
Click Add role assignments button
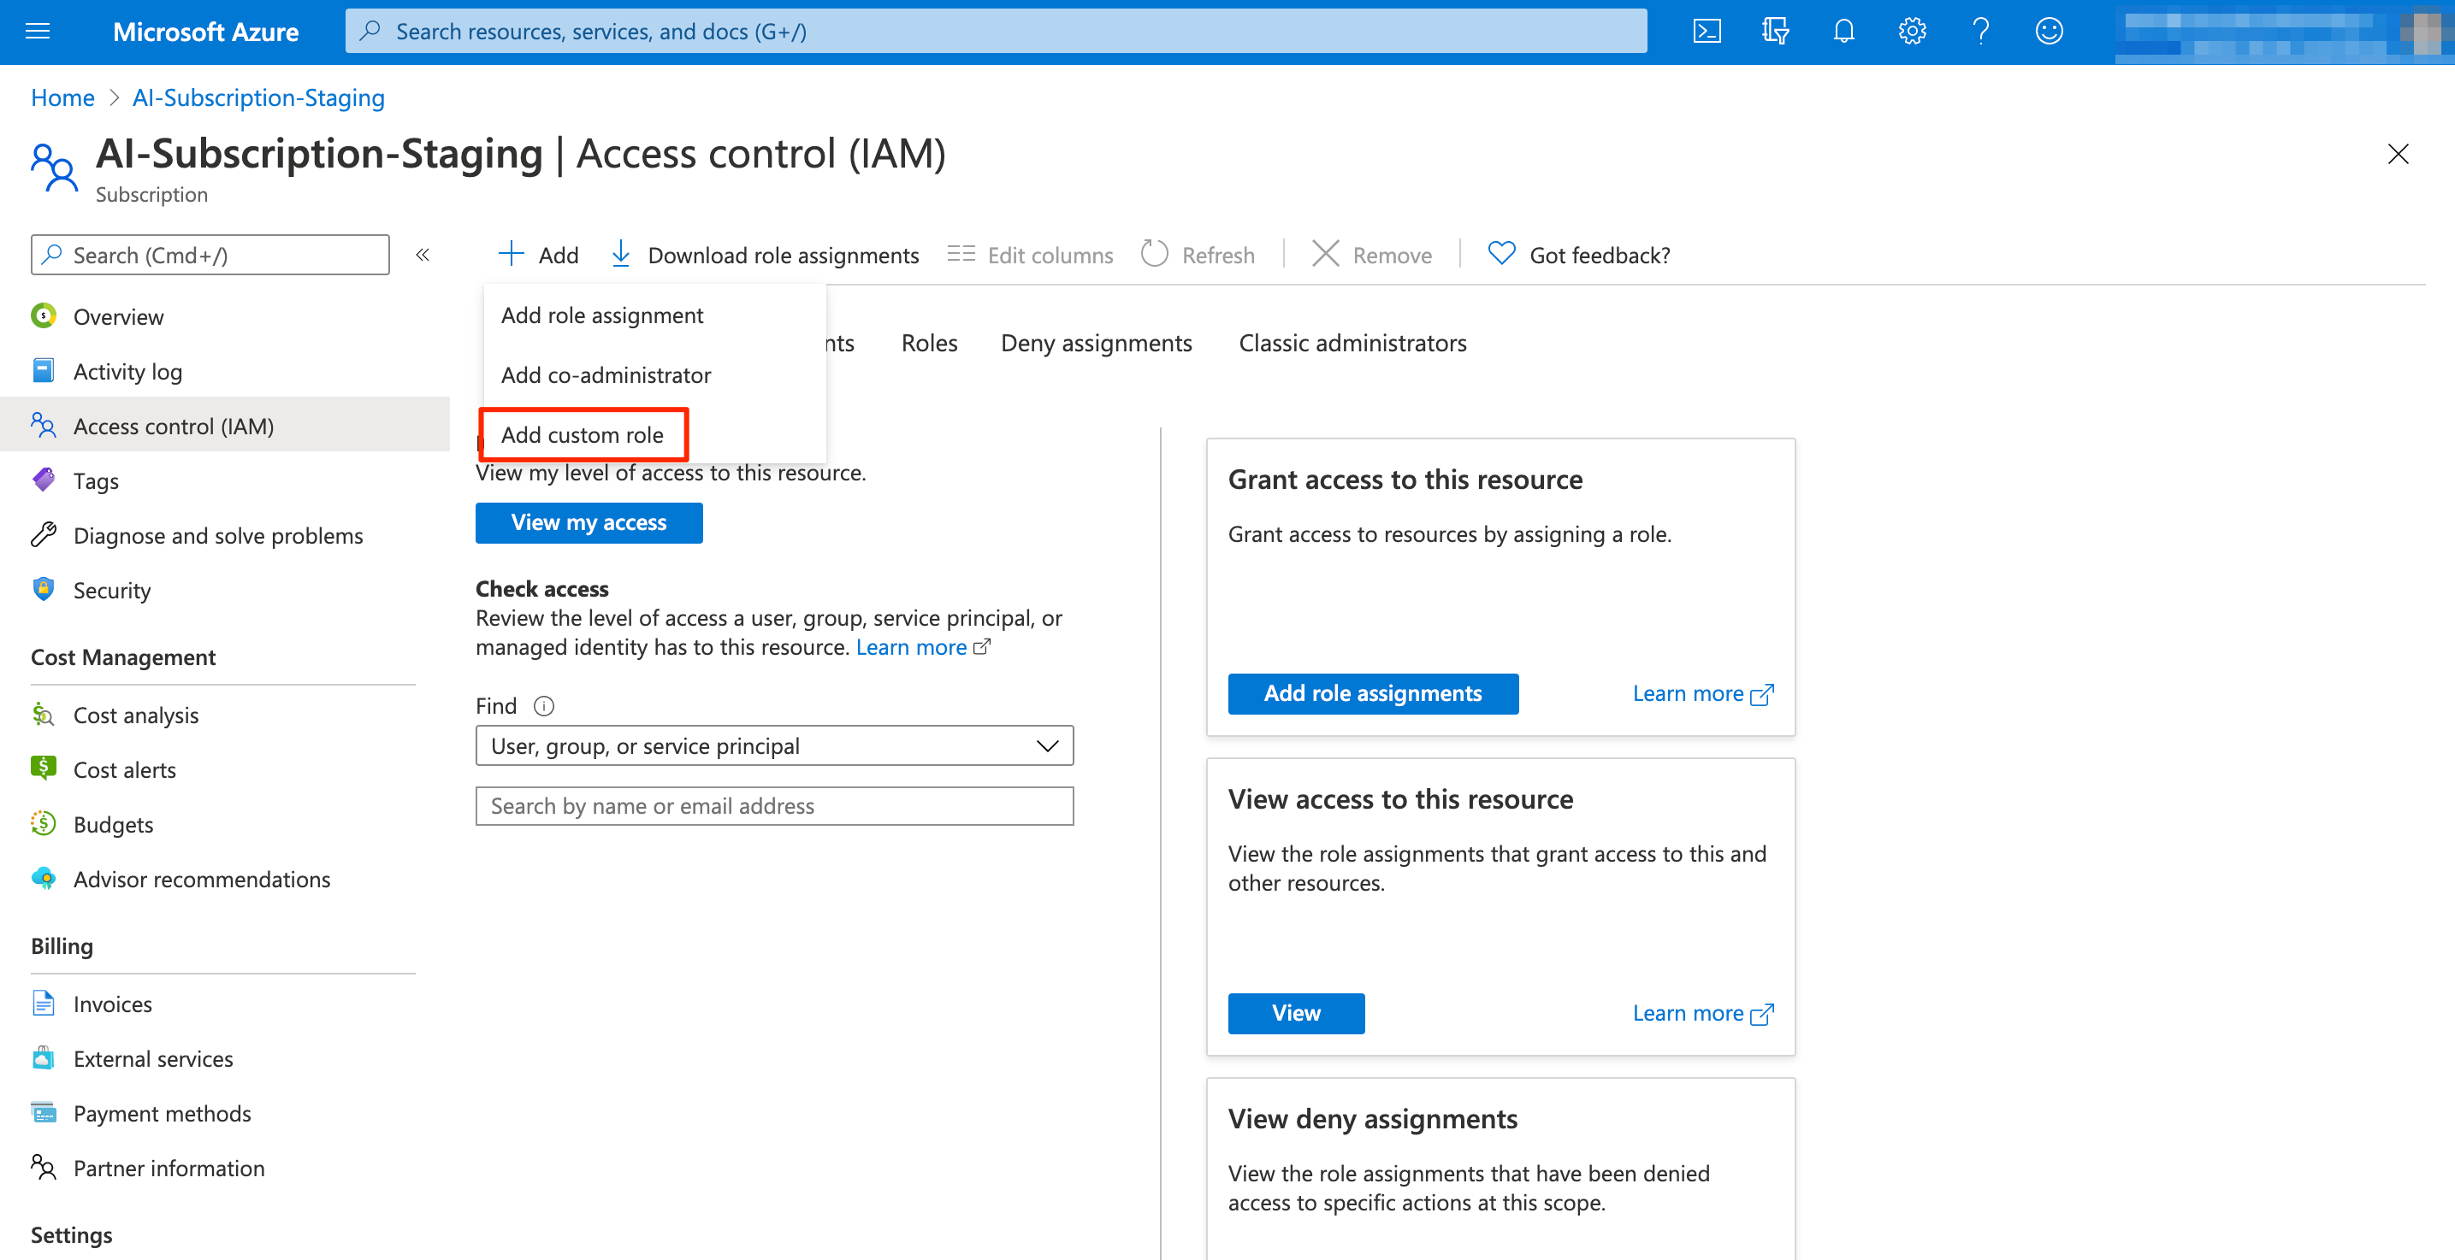click(1372, 692)
